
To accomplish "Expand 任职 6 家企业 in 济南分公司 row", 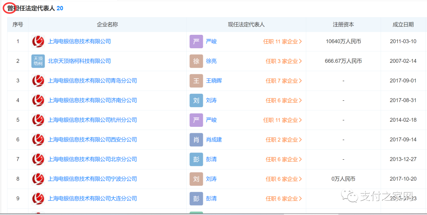I will 284,100.
